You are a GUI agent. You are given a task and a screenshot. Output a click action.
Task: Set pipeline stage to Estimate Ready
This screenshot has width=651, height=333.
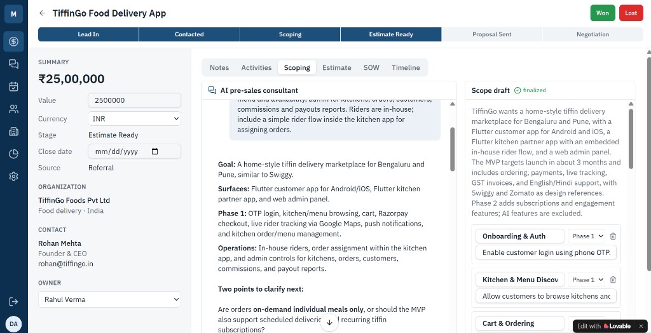[x=391, y=34]
